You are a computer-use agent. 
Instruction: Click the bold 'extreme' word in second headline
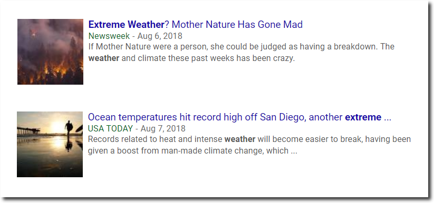[363, 117]
